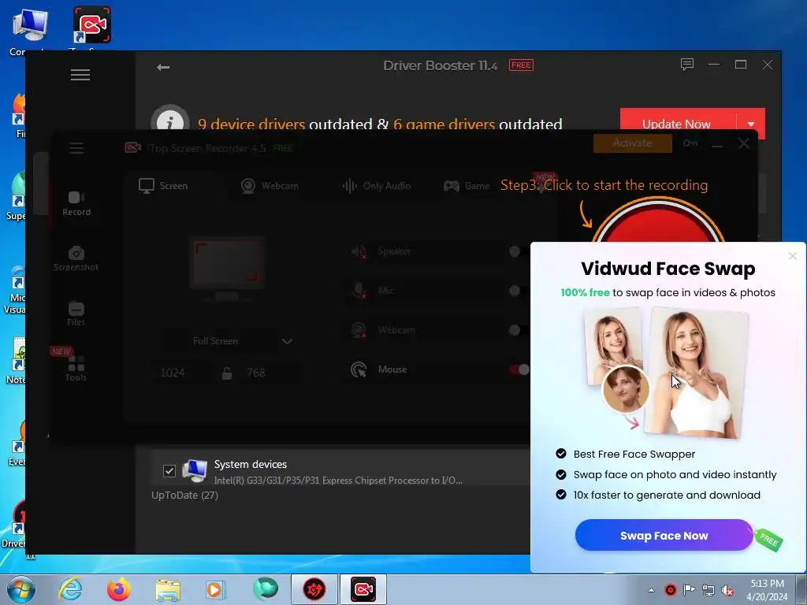Screen dimensions: 807x605
Task: Go back using Driver Booster arrow
Action: (x=163, y=67)
